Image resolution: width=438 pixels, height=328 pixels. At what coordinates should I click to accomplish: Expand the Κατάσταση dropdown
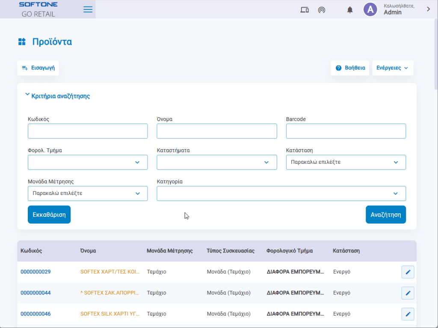click(x=346, y=163)
